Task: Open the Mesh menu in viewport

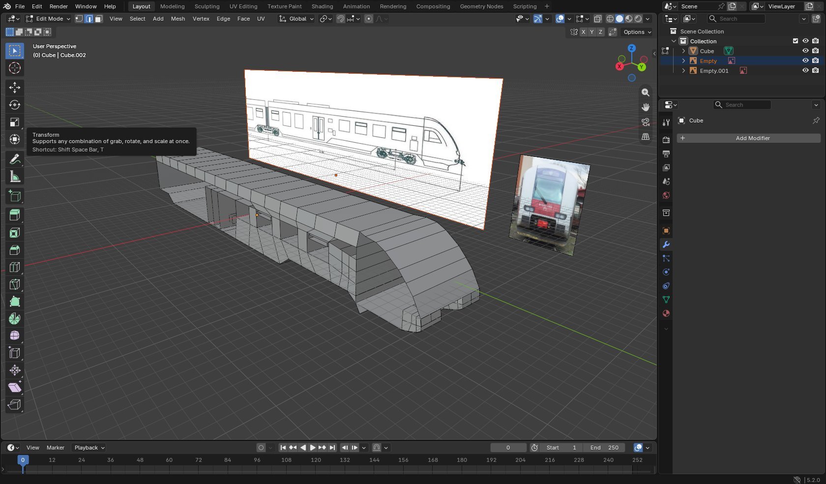Action: click(x=178, y=19)
